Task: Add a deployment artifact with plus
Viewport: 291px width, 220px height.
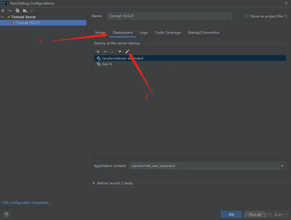Action: tap(98, 52)
